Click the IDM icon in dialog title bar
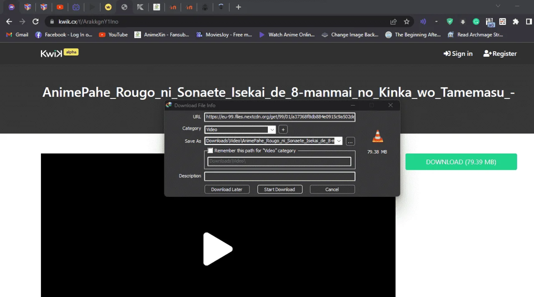Image resolution: width=534 pixels, height=297 pixels. click(169, 105)
